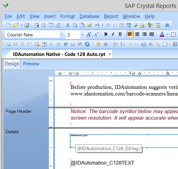Open the File menu

pyautogui.click(x=8, y=16)
